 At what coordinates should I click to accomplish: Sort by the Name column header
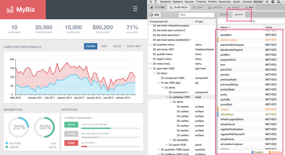coord(240,27)
